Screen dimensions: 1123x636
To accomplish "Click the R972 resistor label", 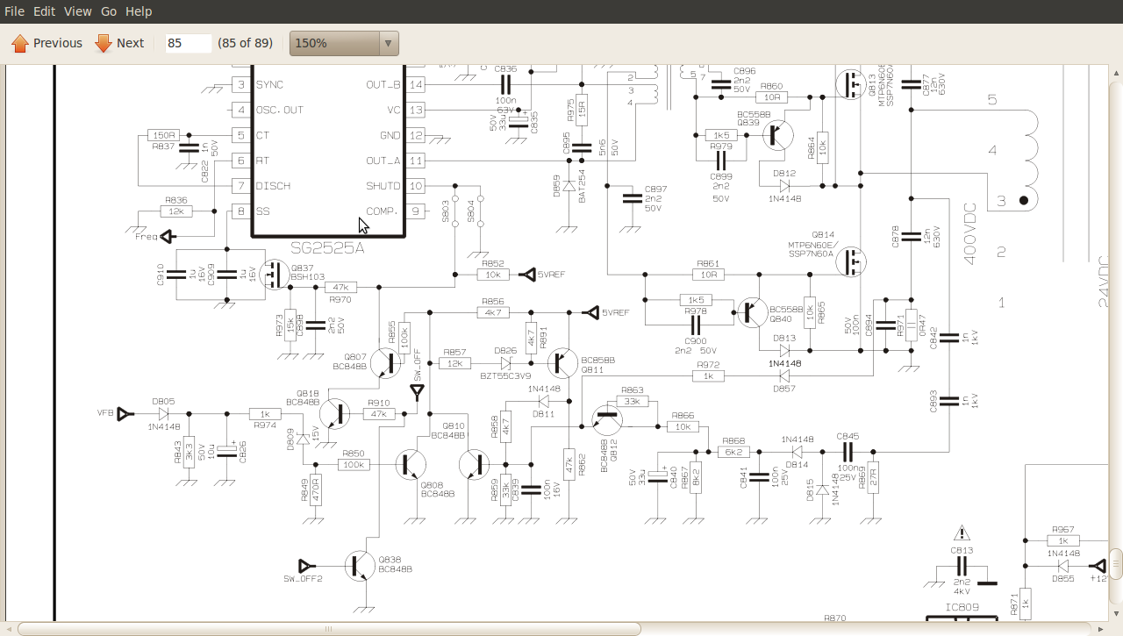I will 708,365.
